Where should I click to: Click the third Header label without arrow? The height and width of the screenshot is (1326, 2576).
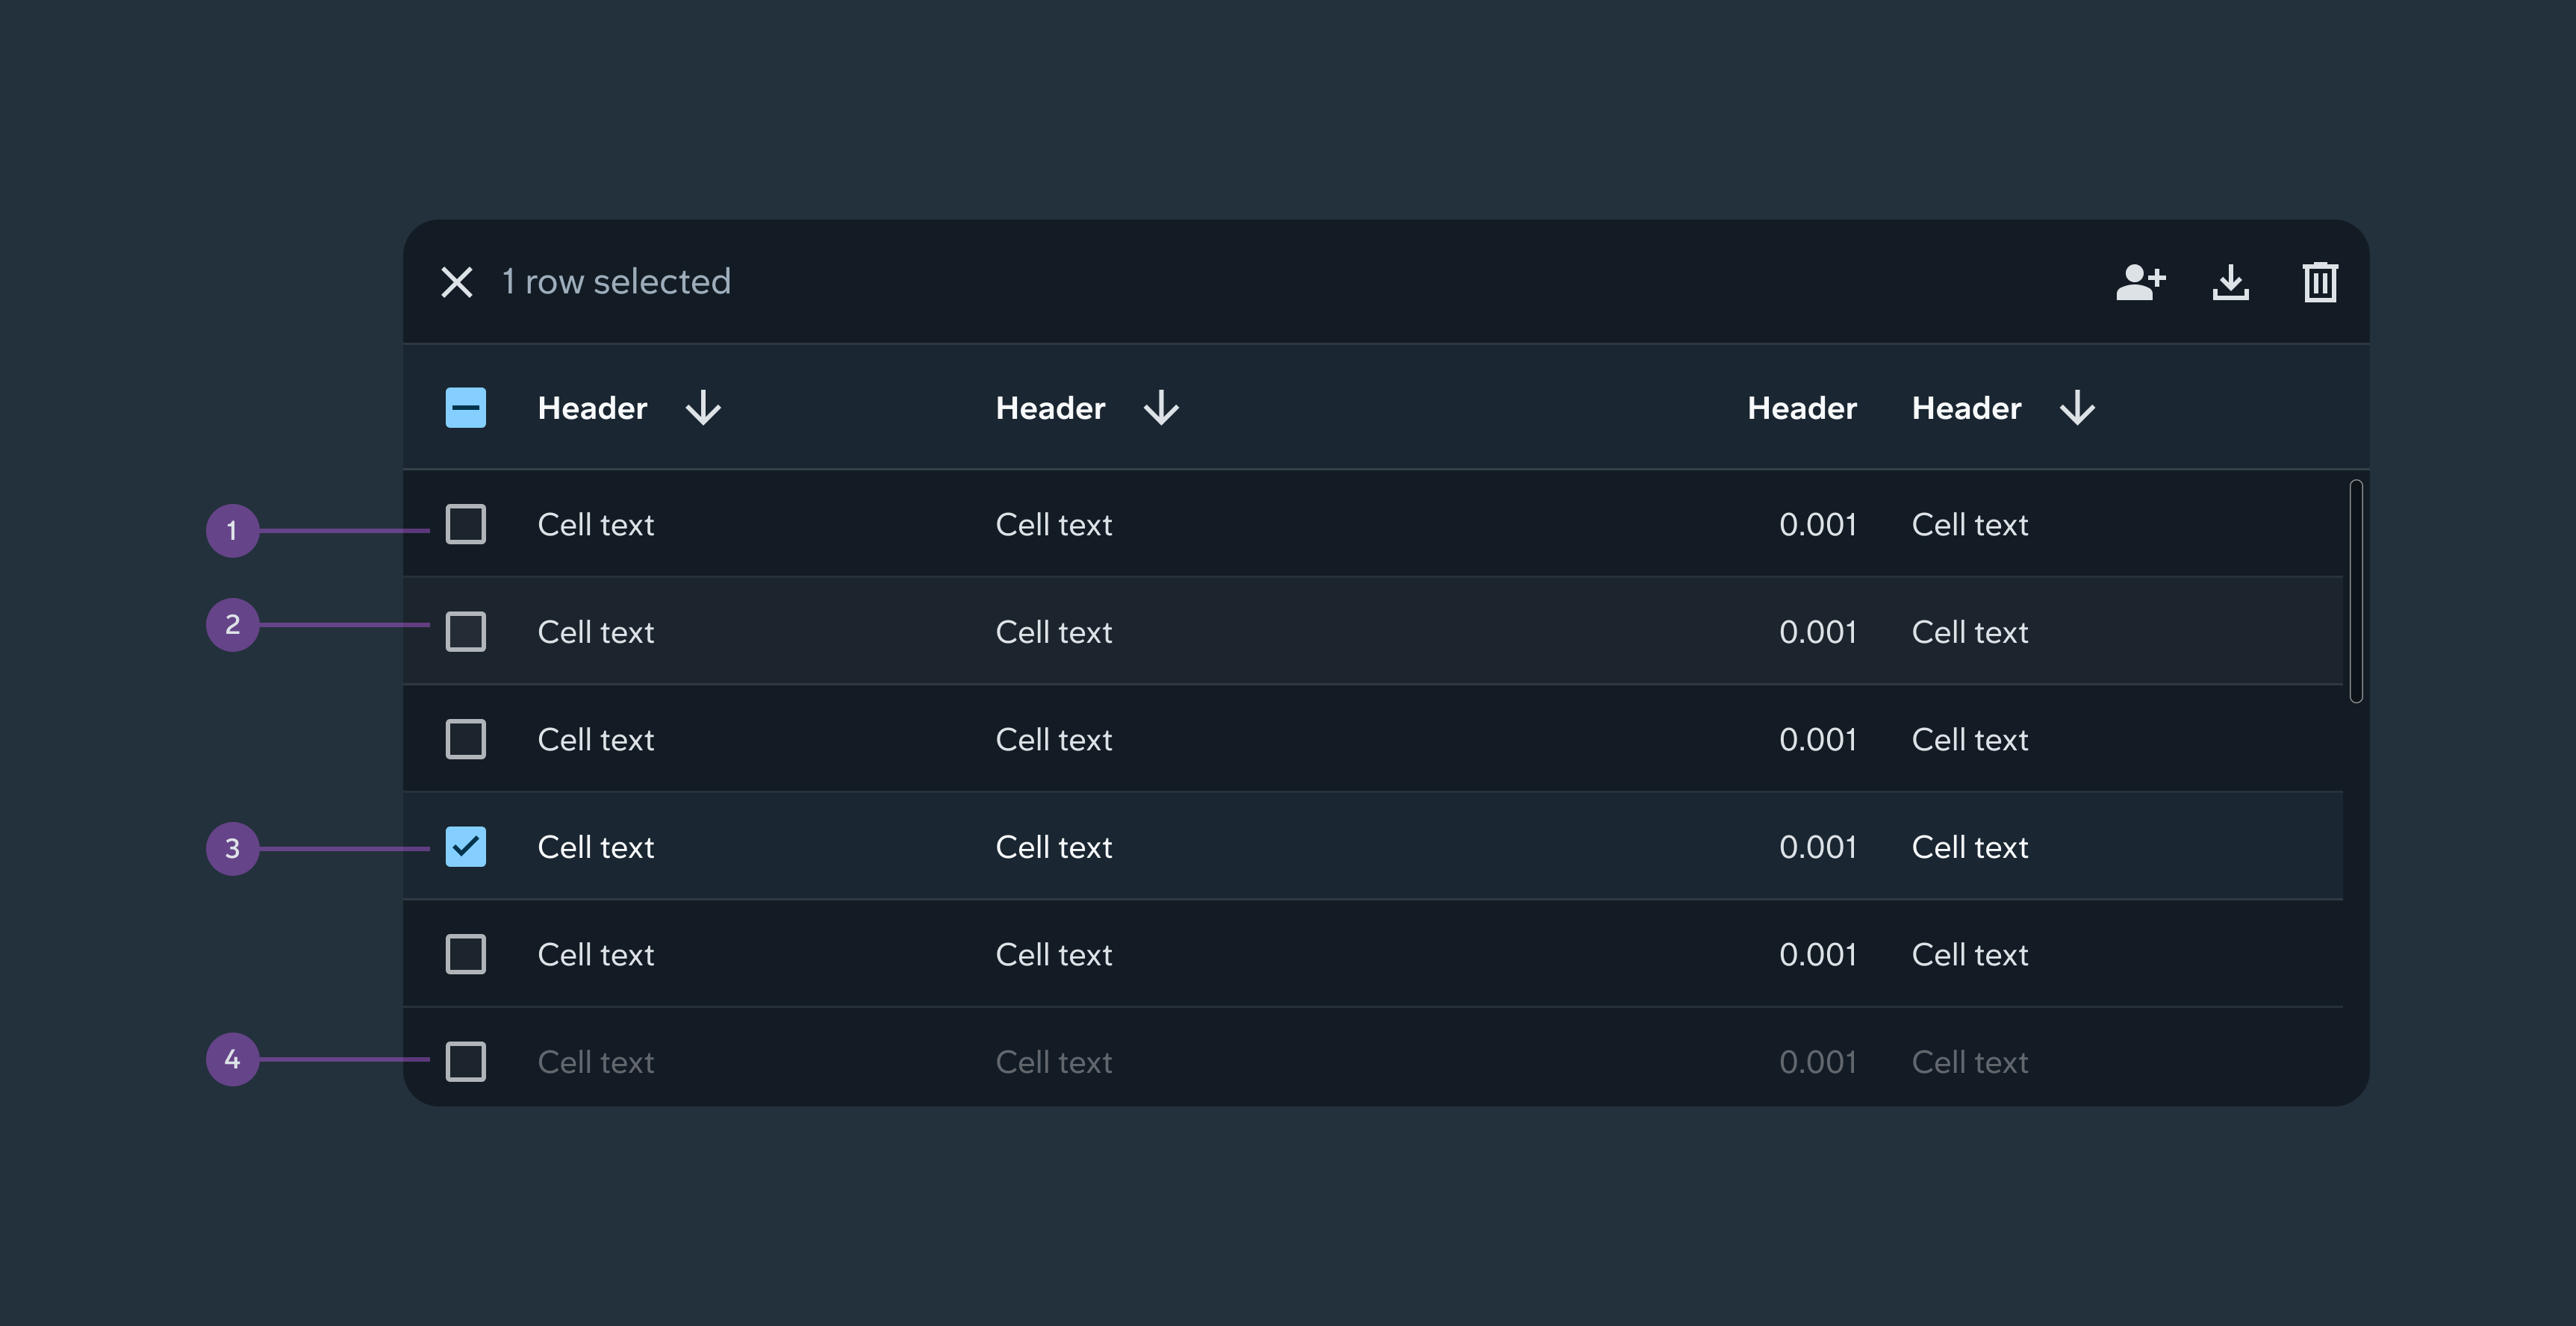(1801, 408)
